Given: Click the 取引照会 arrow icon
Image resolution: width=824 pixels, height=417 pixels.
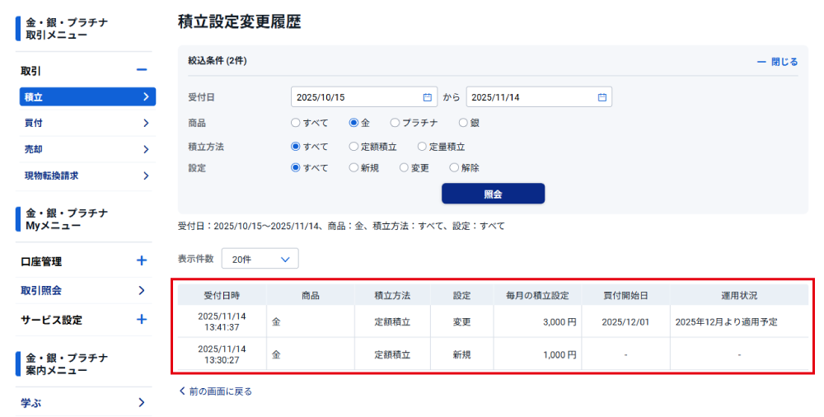Looking at the screenshot, I should 142,290.
